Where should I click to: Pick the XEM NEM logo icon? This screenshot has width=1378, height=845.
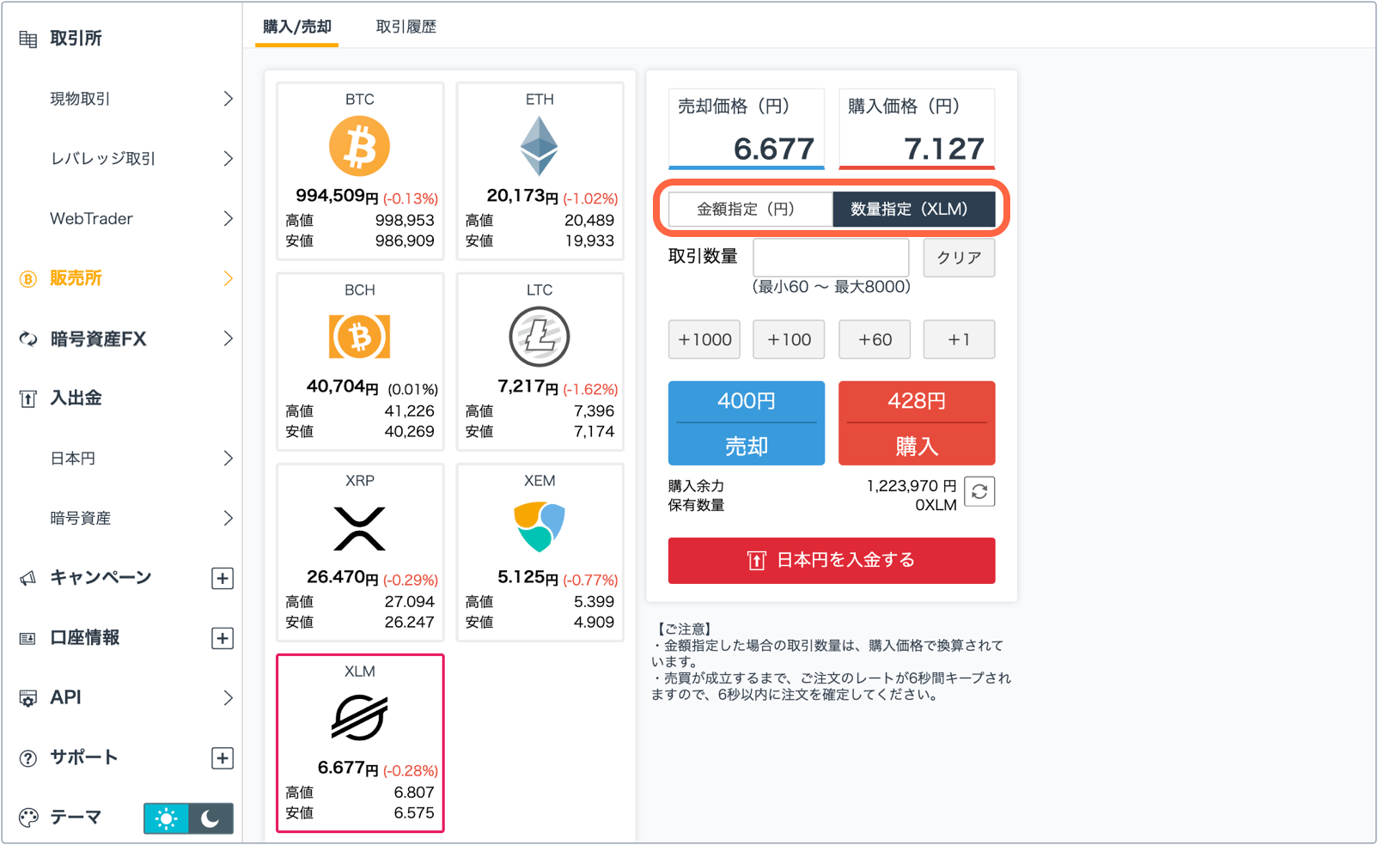pos(540,526)
